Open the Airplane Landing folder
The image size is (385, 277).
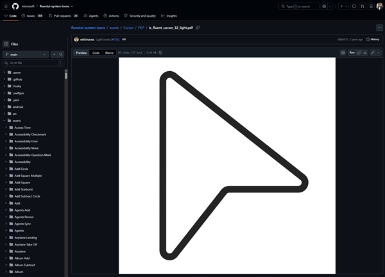[26, 237]
